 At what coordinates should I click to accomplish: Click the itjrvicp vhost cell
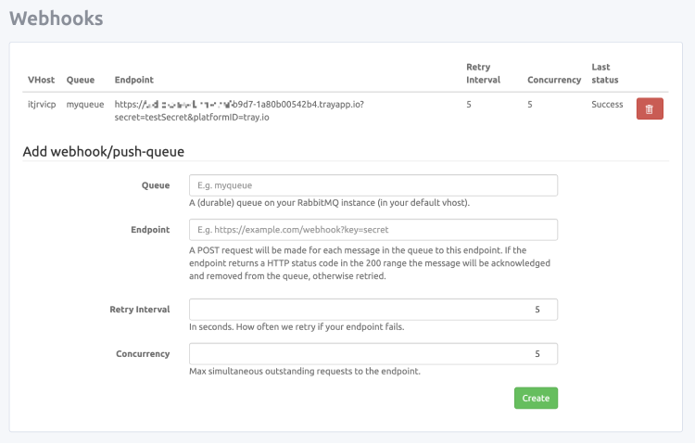pos(43,105)
